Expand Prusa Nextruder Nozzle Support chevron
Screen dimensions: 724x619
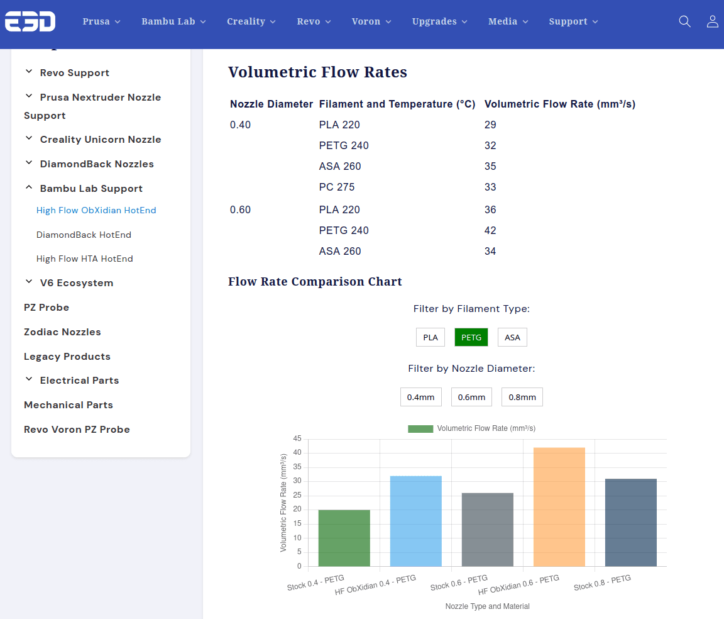point(29,96)
